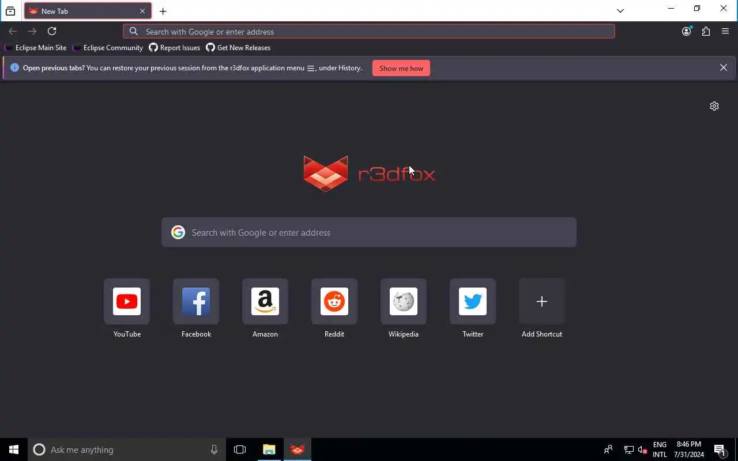Click the info icon in notification bar
This screenshot has width=738, height=461.
tap(15, 67)
